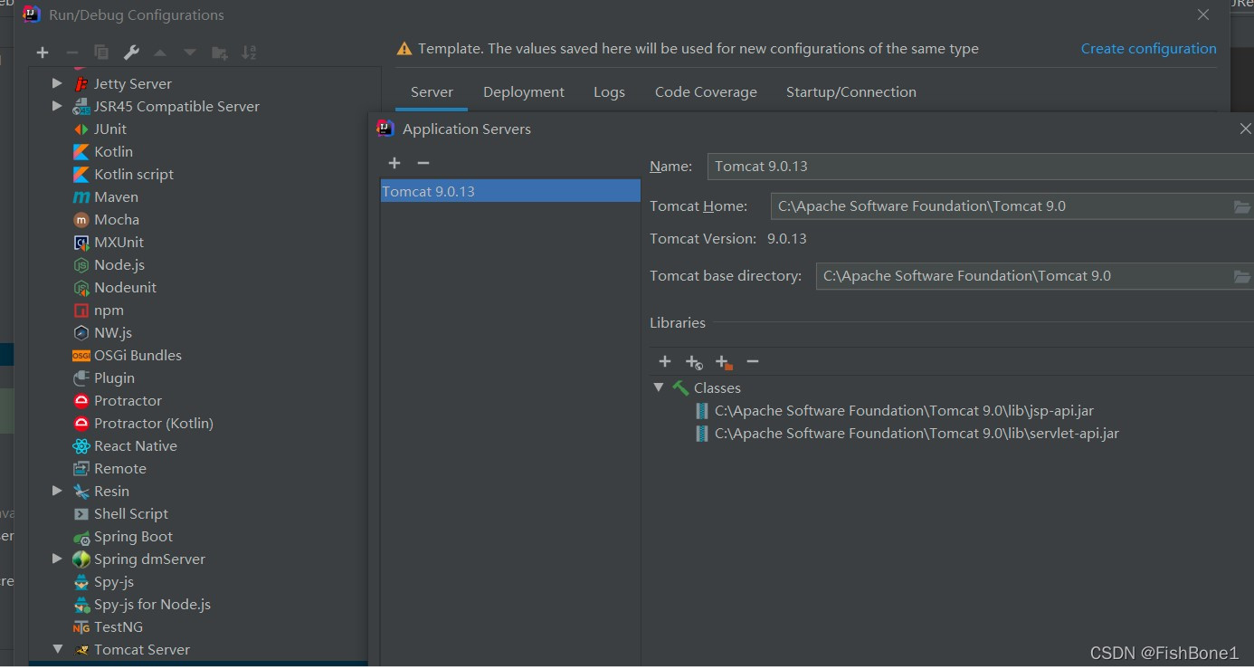
Task: Select MXUnit template
Action: [119, 242]
